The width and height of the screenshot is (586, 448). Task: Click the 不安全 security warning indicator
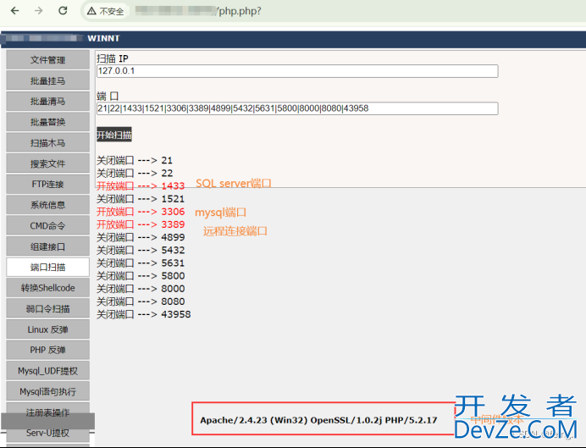107,12
